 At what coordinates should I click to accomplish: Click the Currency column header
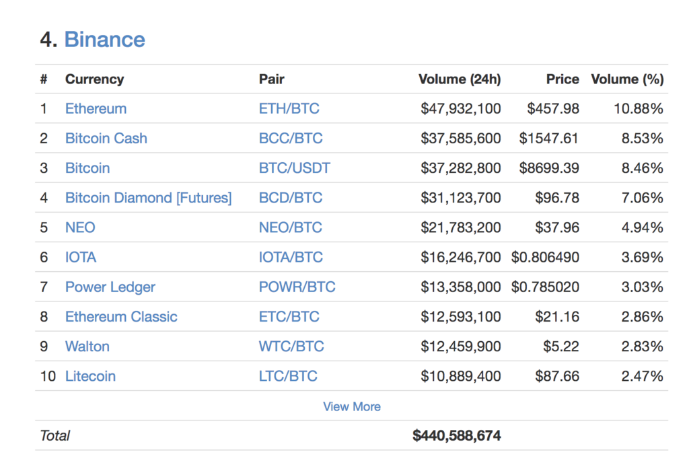point(94,79)
